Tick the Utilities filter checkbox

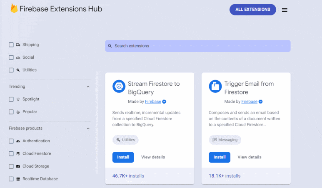[11, 70]
